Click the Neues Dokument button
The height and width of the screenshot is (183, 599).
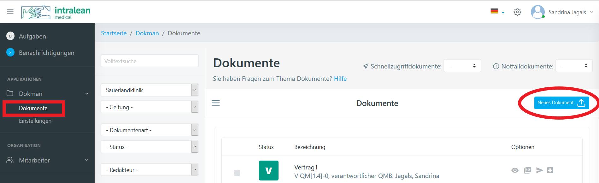[561, 103]
